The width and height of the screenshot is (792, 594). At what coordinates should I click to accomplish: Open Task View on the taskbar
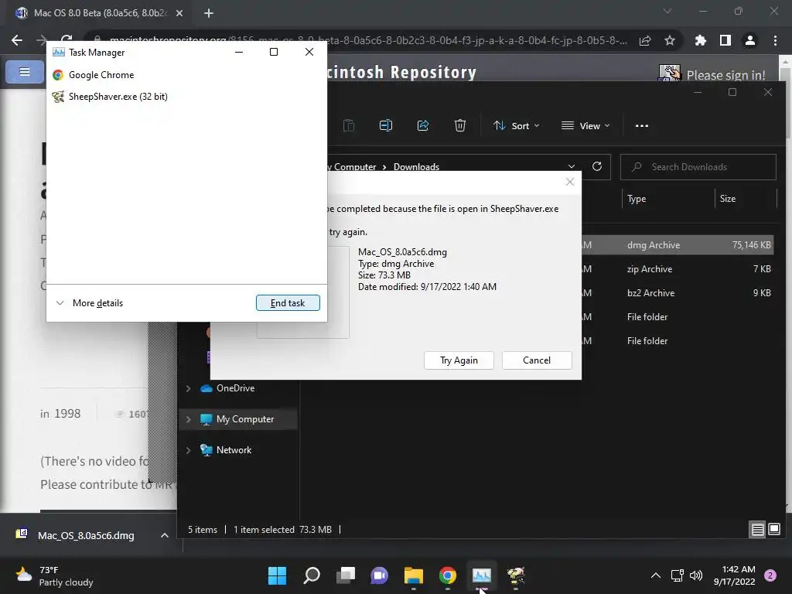(346, 575)
